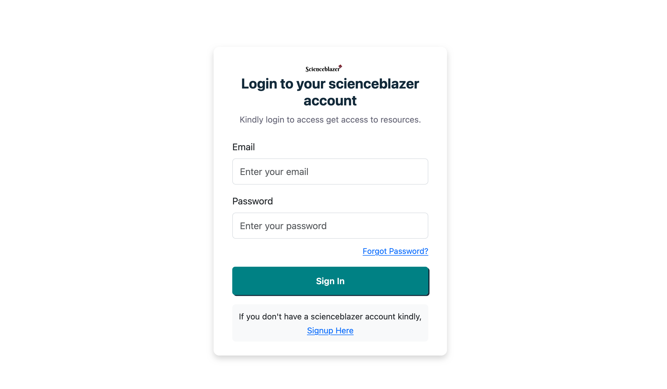Click the "Enter your password" placeholder text
The height and width of the screenshot is (389, 667).
pyautogui.click(x=283, y=226)
